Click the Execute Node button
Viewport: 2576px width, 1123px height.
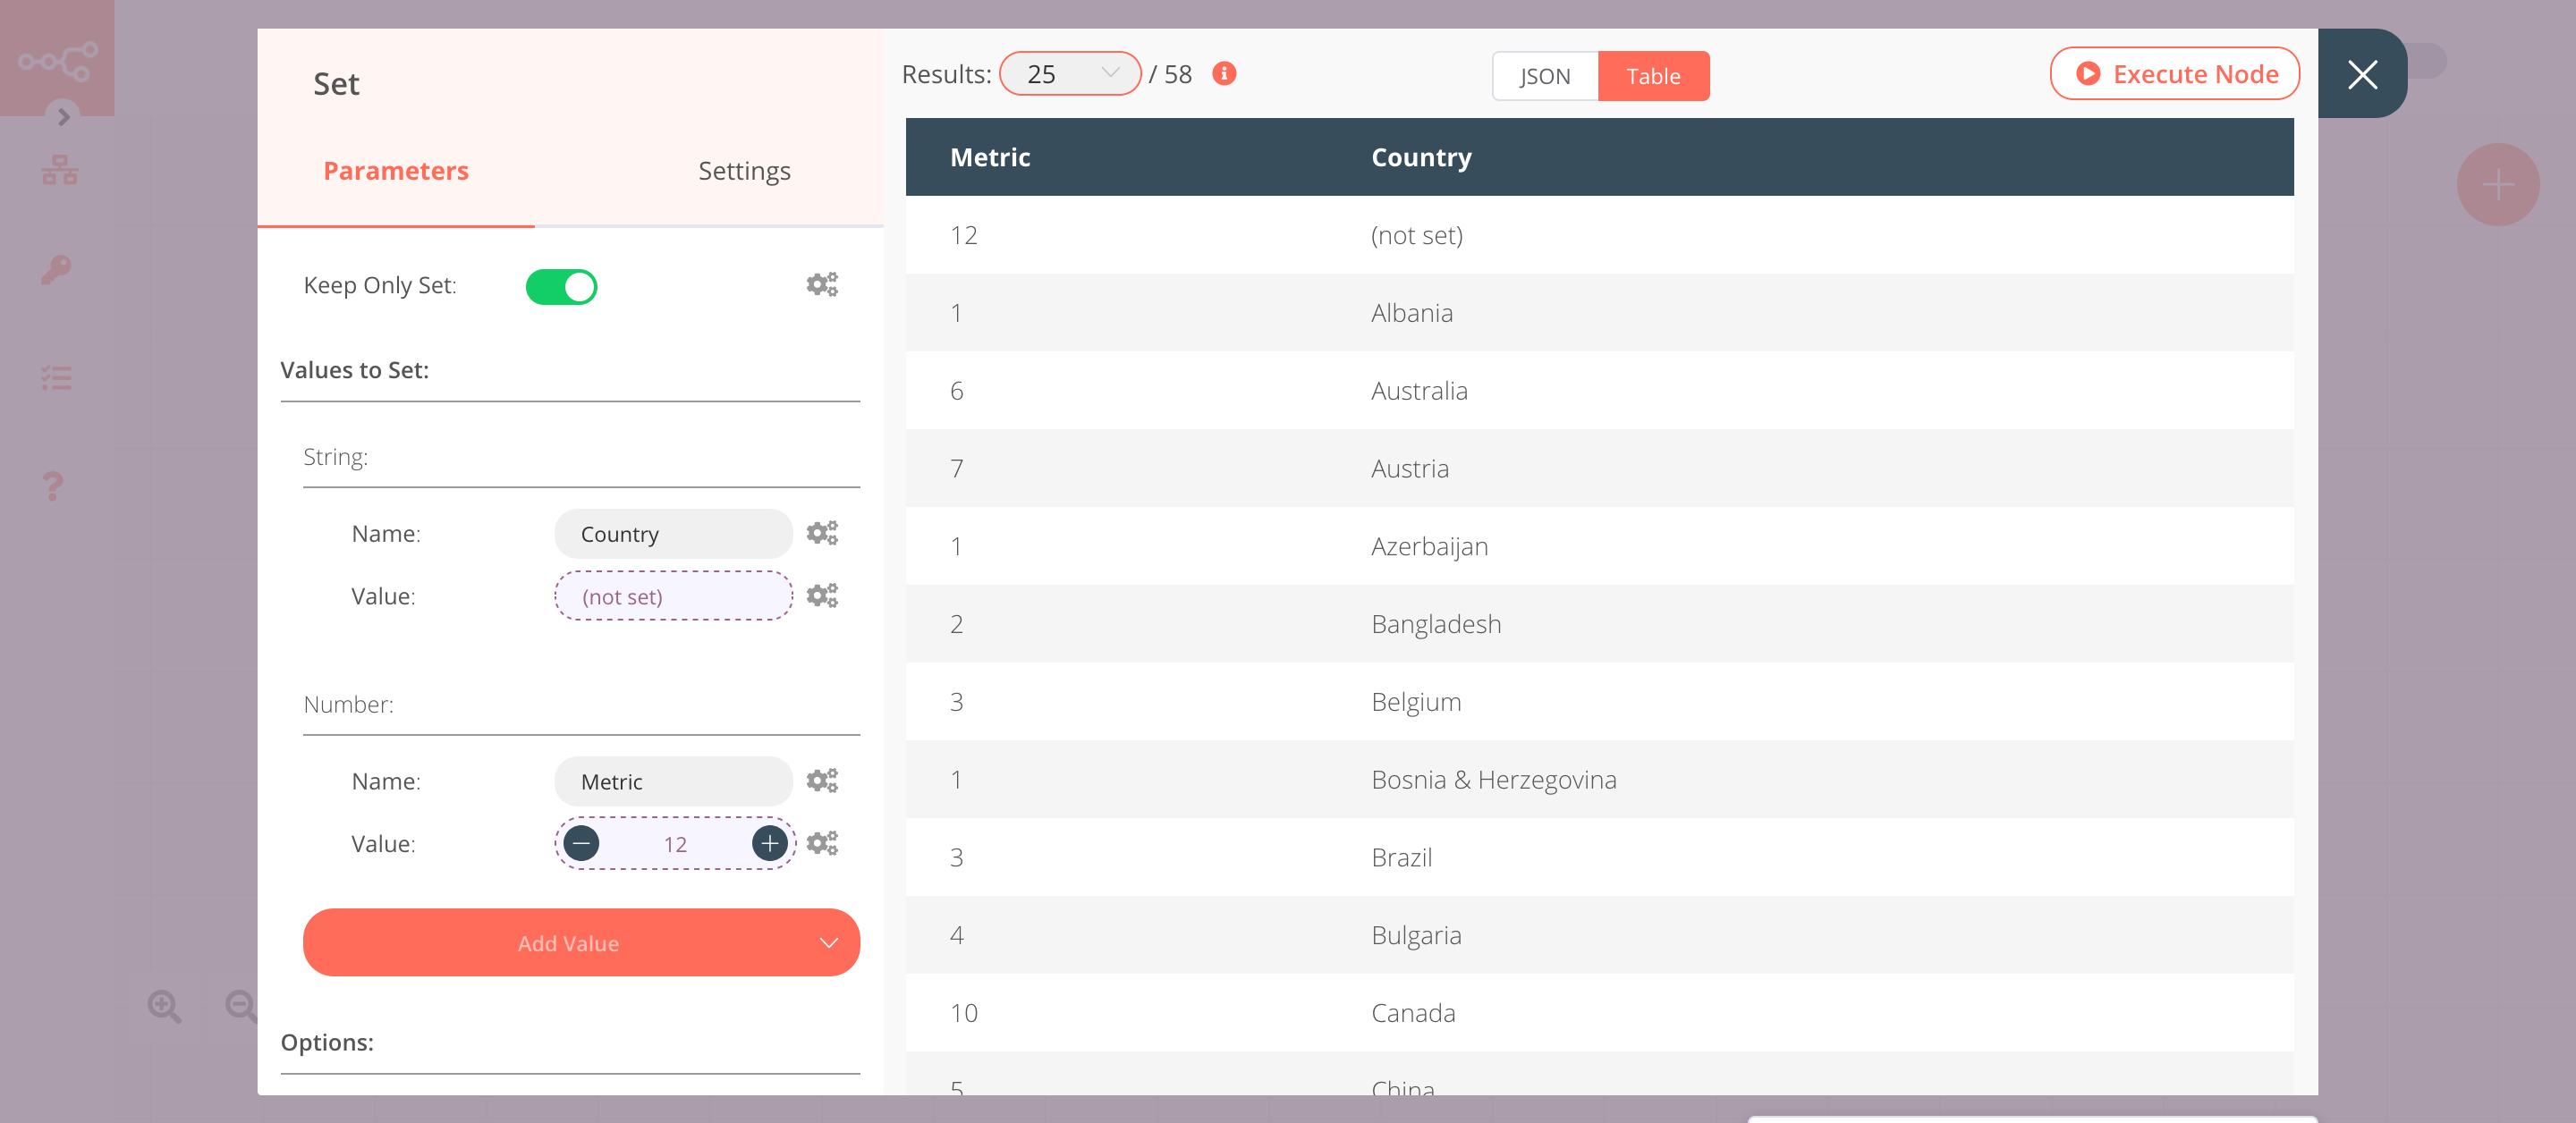[2175, 73]
